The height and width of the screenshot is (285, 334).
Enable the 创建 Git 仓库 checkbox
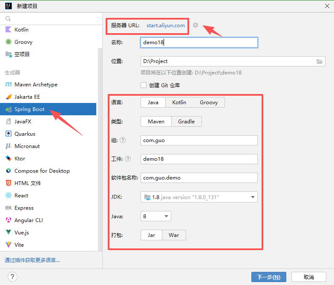[x=144, y=85]
